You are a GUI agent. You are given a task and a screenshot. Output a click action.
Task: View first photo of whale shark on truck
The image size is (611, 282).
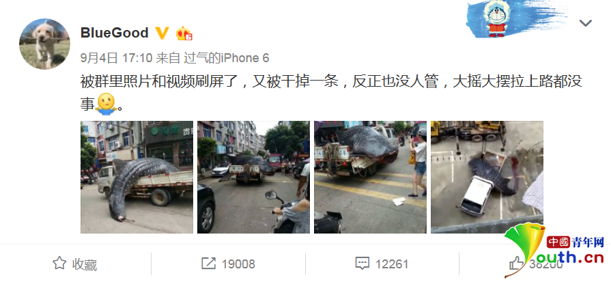(x=137, y=178)
